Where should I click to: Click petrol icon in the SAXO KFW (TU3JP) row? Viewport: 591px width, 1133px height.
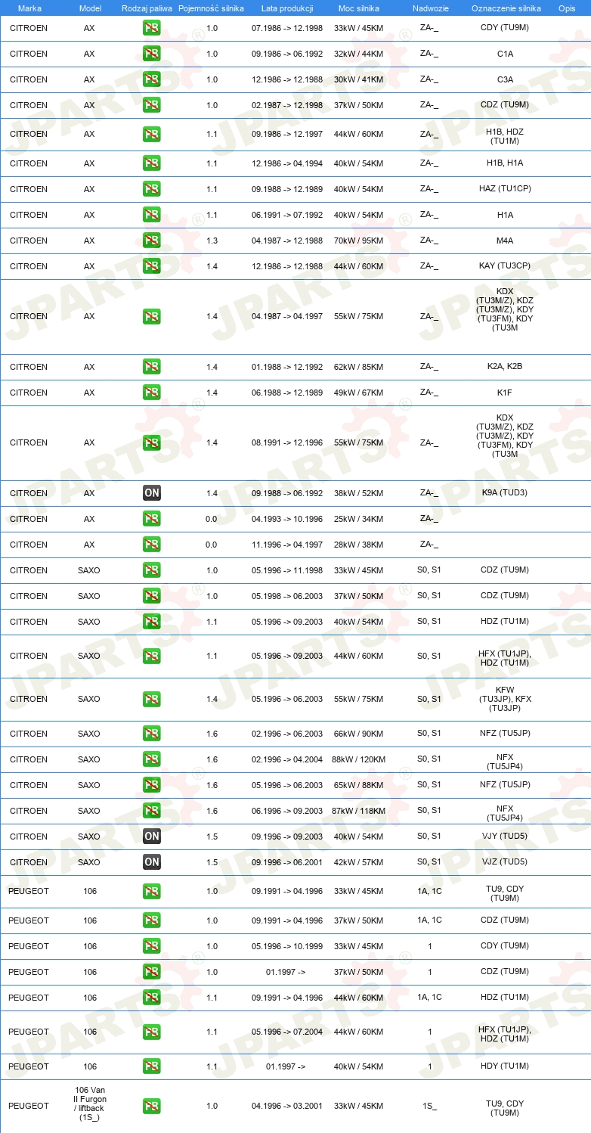pos(151,699)
